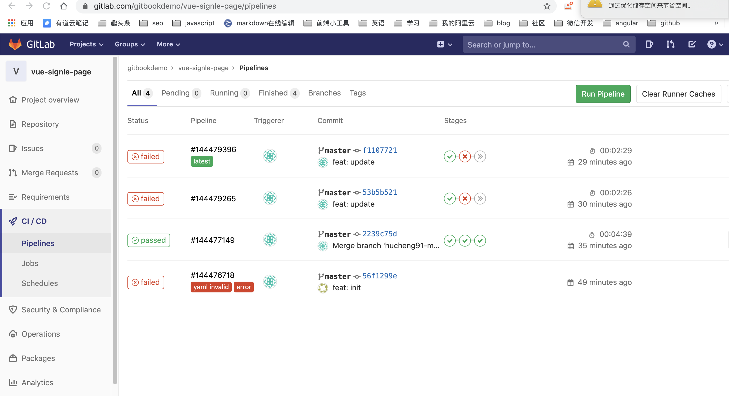Switch to the Branches tab
Screen dimensions: 729x396
pyautogui.click(x=324, y=93)
